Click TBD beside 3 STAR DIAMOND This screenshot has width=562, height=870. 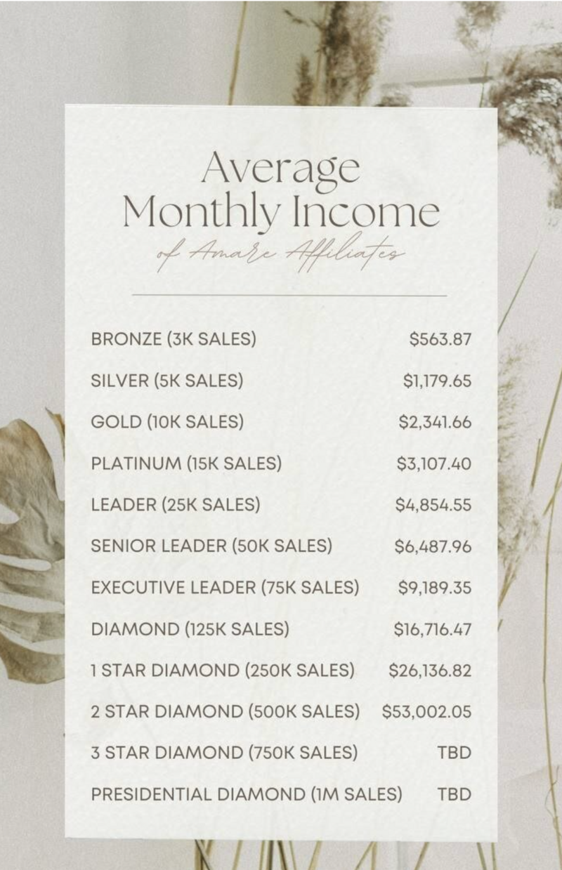click(455, 753)
